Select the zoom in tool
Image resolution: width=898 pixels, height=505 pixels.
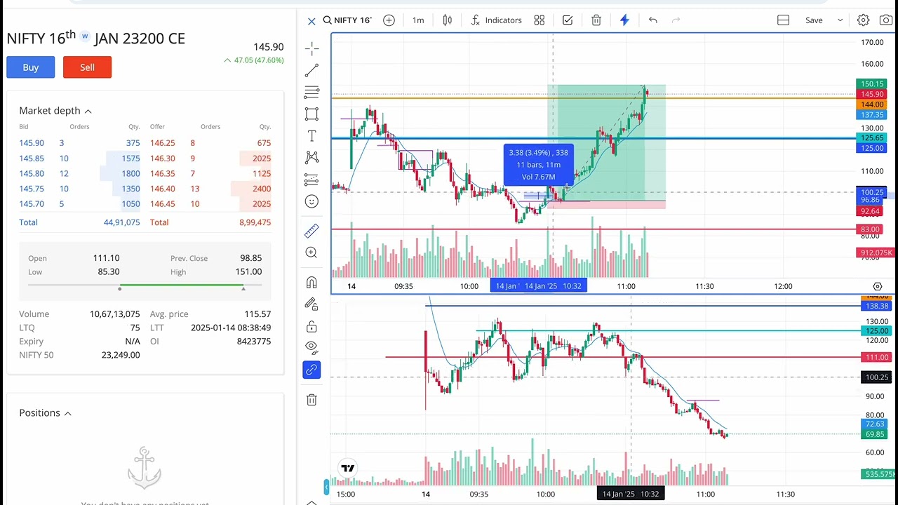coord(312,252)
